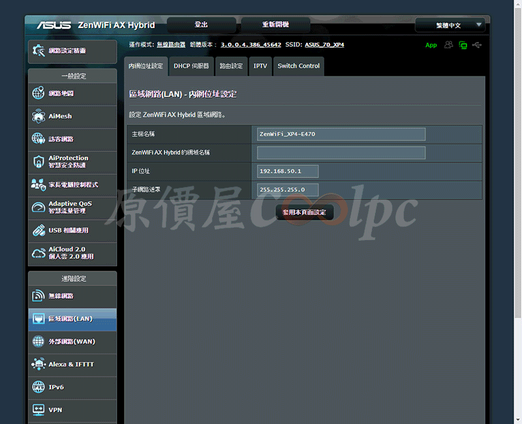Image resolution: width=522 pixels, height=424 pixels.
Task: Click the 子網路遮罩 row label
Action: [x=146, y=190]
